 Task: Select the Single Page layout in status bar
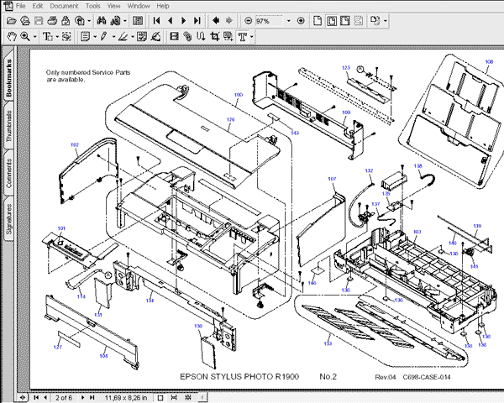[x=160, y=397]
